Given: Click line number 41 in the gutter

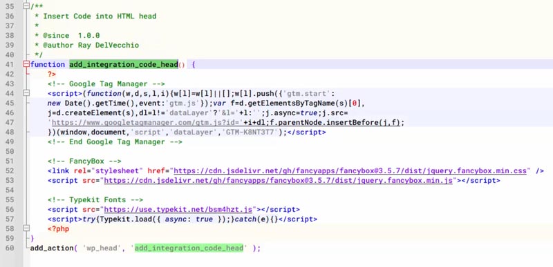Looking at the screenshot, I should pos(10,64).
